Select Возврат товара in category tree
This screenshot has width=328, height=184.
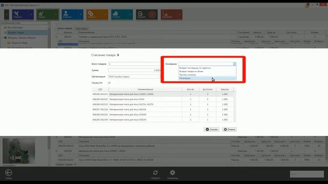tap(16, 33)
